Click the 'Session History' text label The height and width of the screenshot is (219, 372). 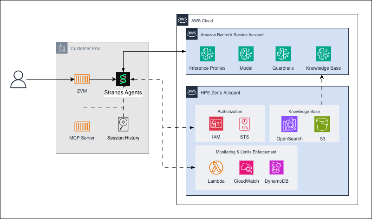pyautogui.click(x=124, y=138)
